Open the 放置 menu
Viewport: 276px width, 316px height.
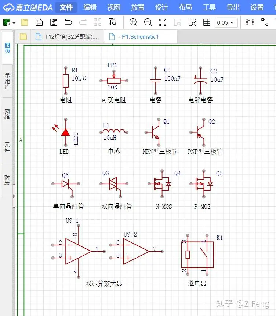tap(138, 7)
